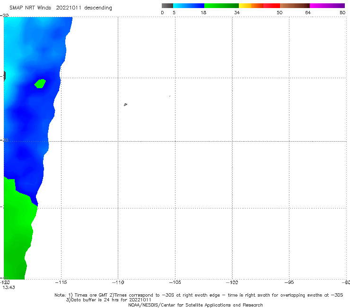Screen dimensions: 350x308
Task: Click the brown section of the color bar
Action: [x=295, y=6]
